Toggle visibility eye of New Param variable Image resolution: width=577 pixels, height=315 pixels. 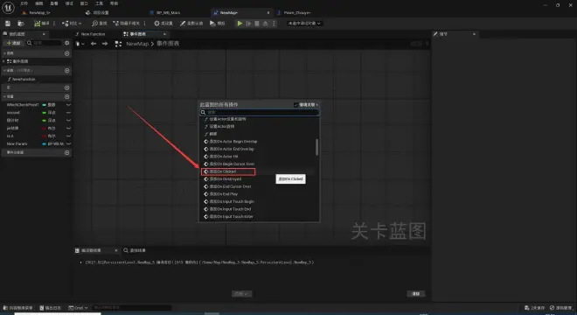click(x=68, y=143)
